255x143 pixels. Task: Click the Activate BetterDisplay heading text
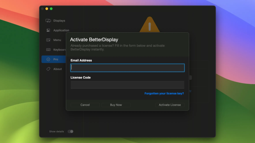click(94, 40)
